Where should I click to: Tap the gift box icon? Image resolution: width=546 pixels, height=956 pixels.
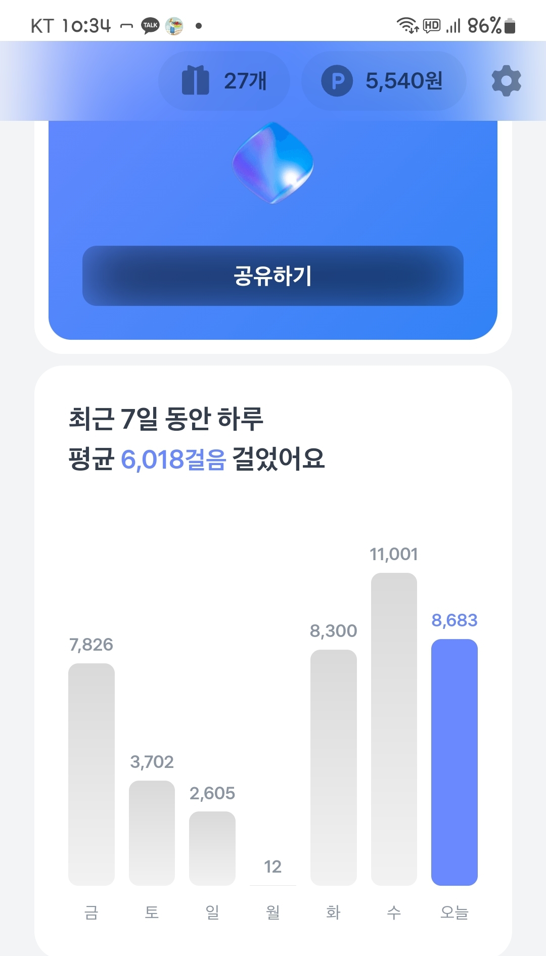tap(195, 81)
